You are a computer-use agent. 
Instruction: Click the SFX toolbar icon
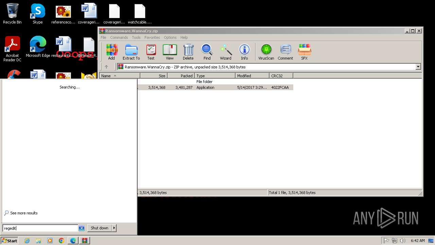[x=304, y=52]
